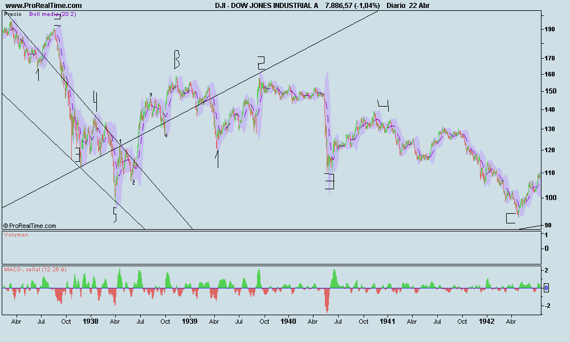Screen dimensions: 570x342
Task: Click the Abr label right after 1942
Action: [x=511, y=321]
